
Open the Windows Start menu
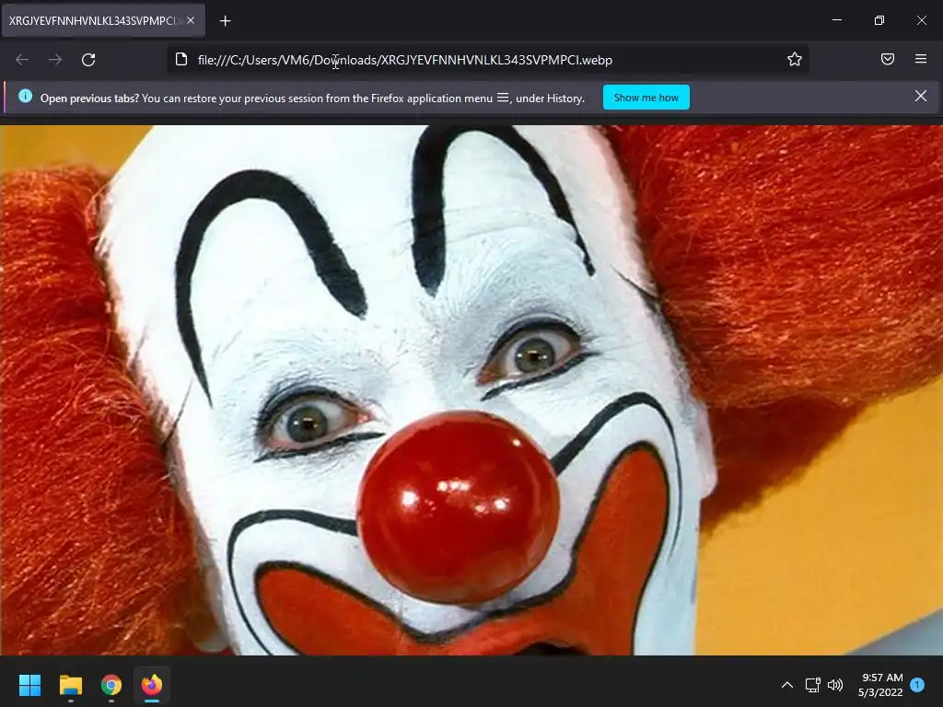29,685
